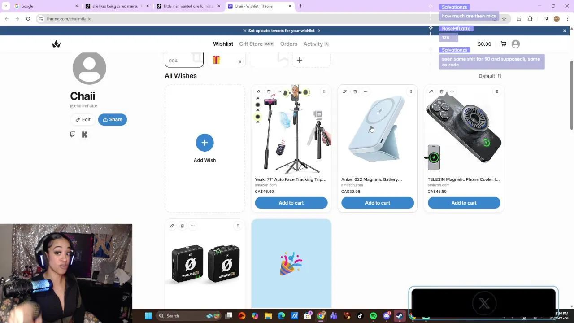
Task: Open the wireless microphone product image
Action: (x=205, y=264)
